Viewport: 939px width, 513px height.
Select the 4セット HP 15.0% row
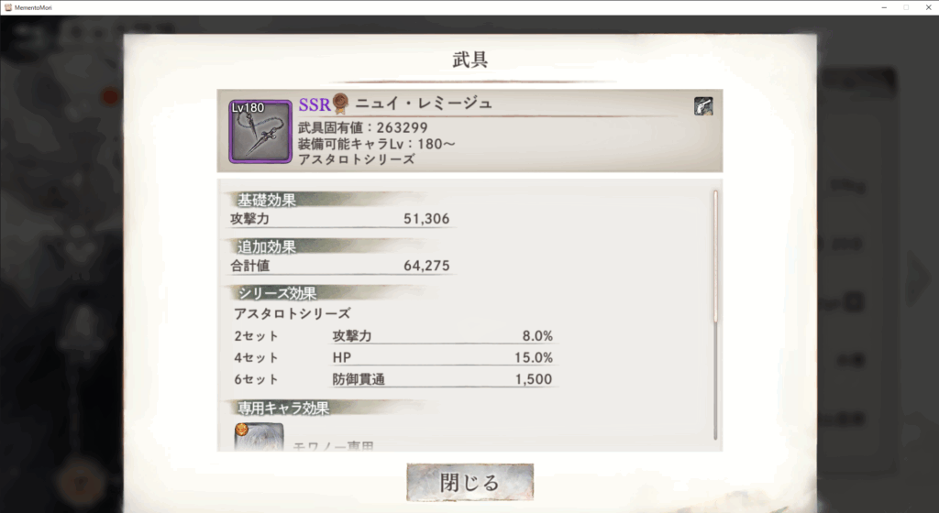click(x=393, y=357)
